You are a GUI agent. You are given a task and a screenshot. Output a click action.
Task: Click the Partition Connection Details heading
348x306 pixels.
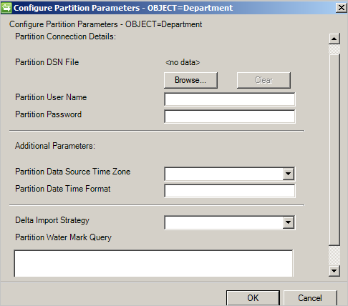[x=65, y=36]
